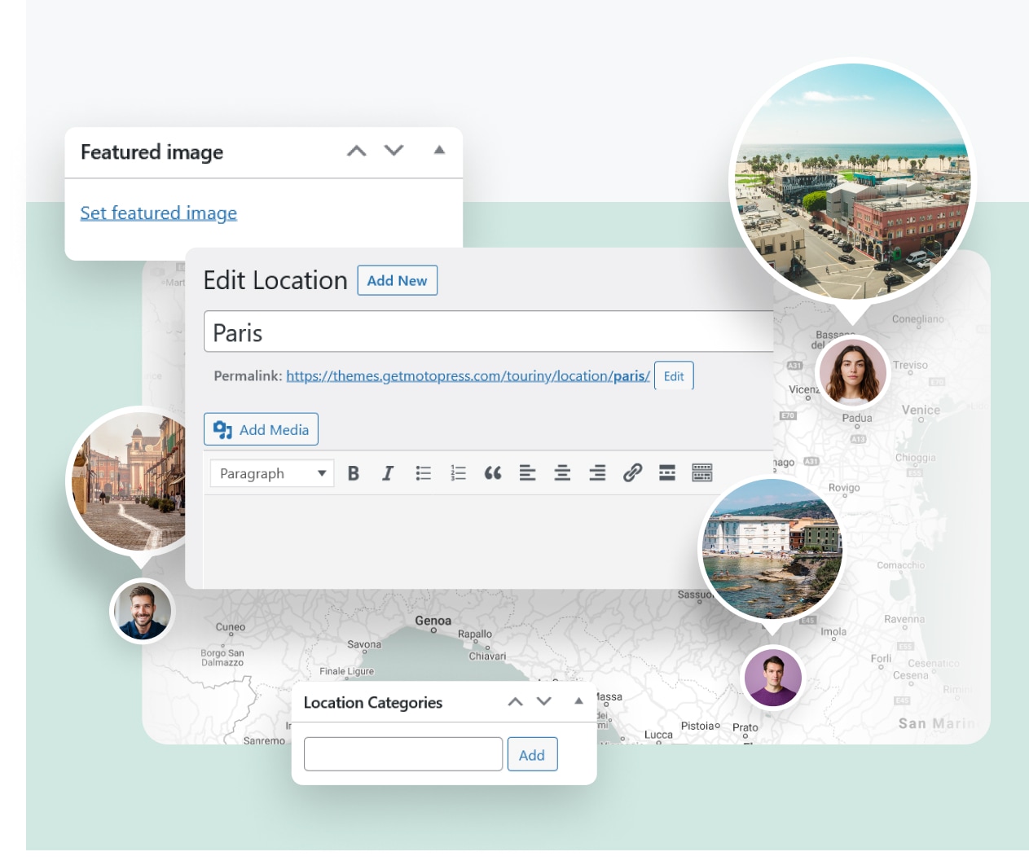Open the Paris permalink URL
The width and height of the screenshot is (1029, 865).
(x=468, y=375)
